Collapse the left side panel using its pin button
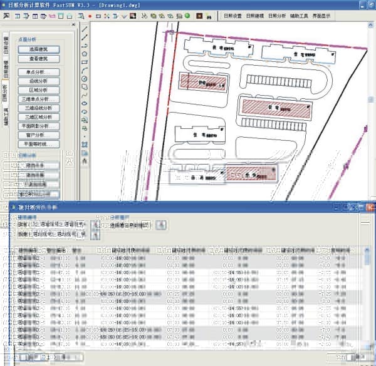 pos(73,24)
